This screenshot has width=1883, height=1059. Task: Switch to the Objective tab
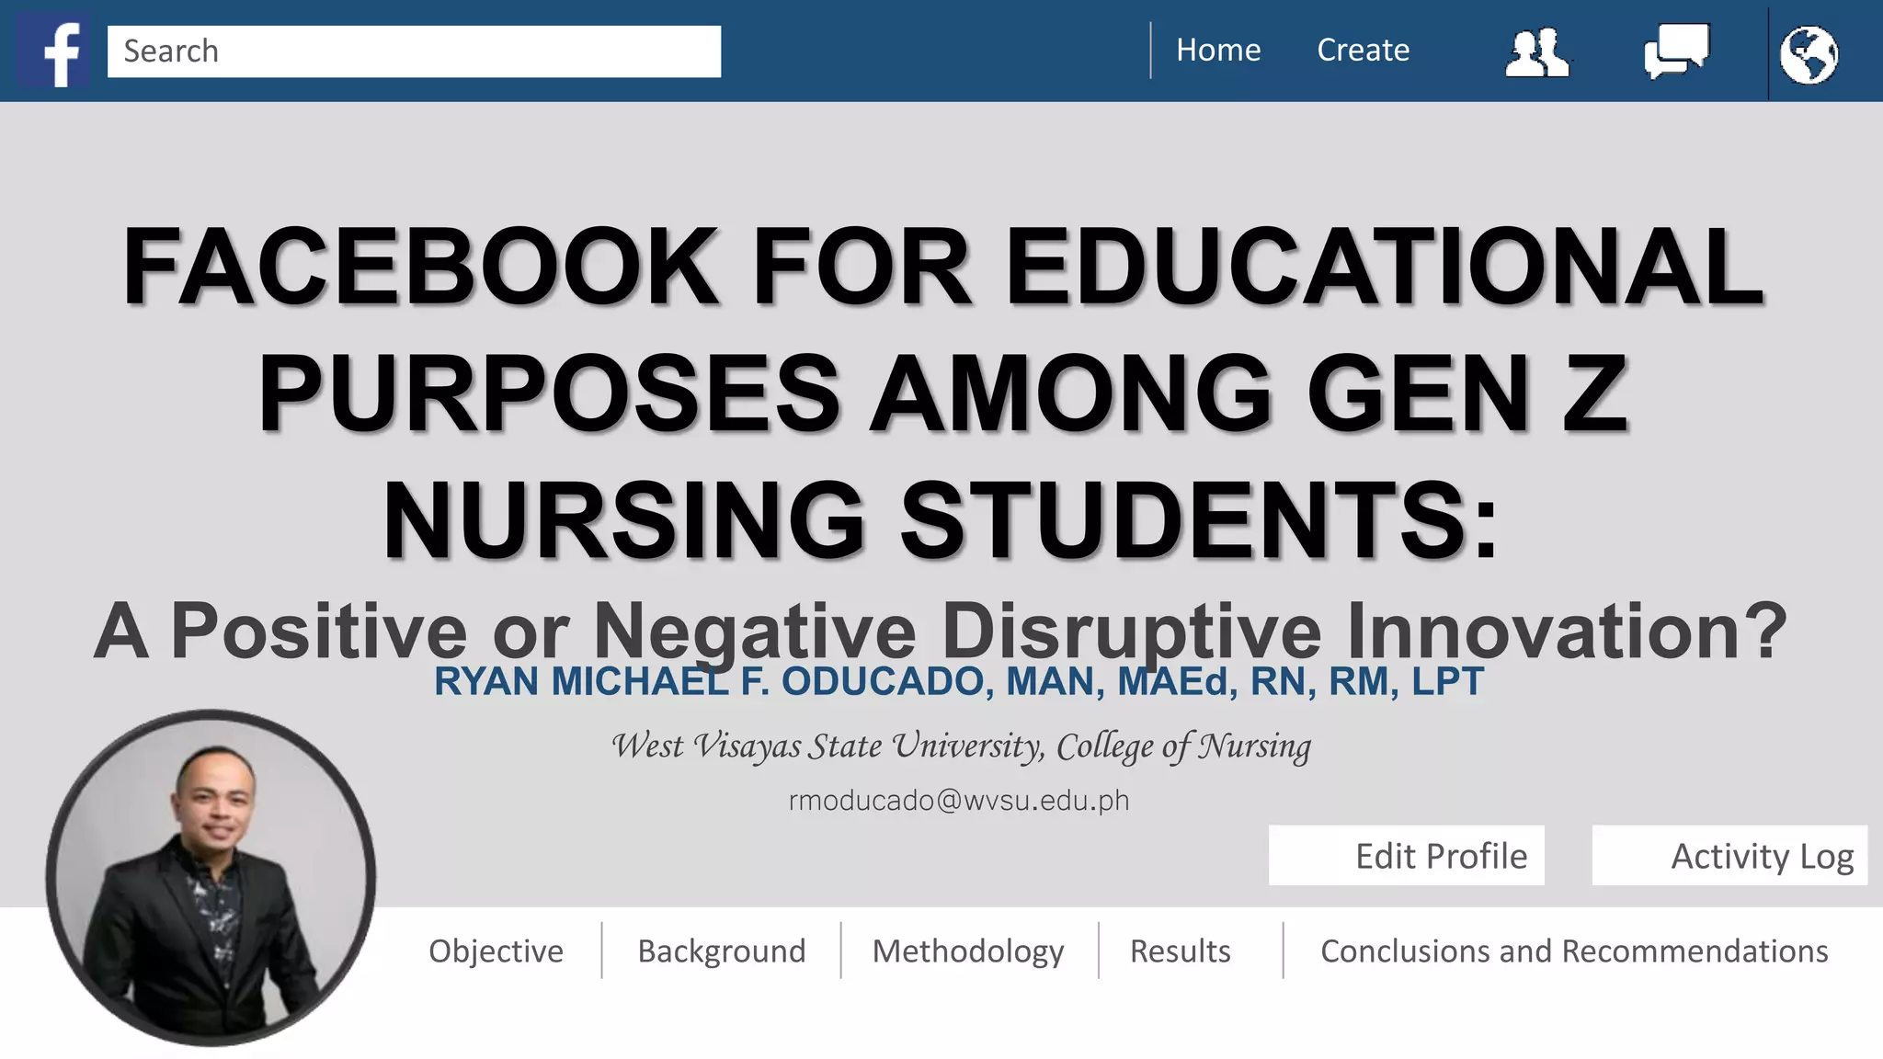point(496,951)
